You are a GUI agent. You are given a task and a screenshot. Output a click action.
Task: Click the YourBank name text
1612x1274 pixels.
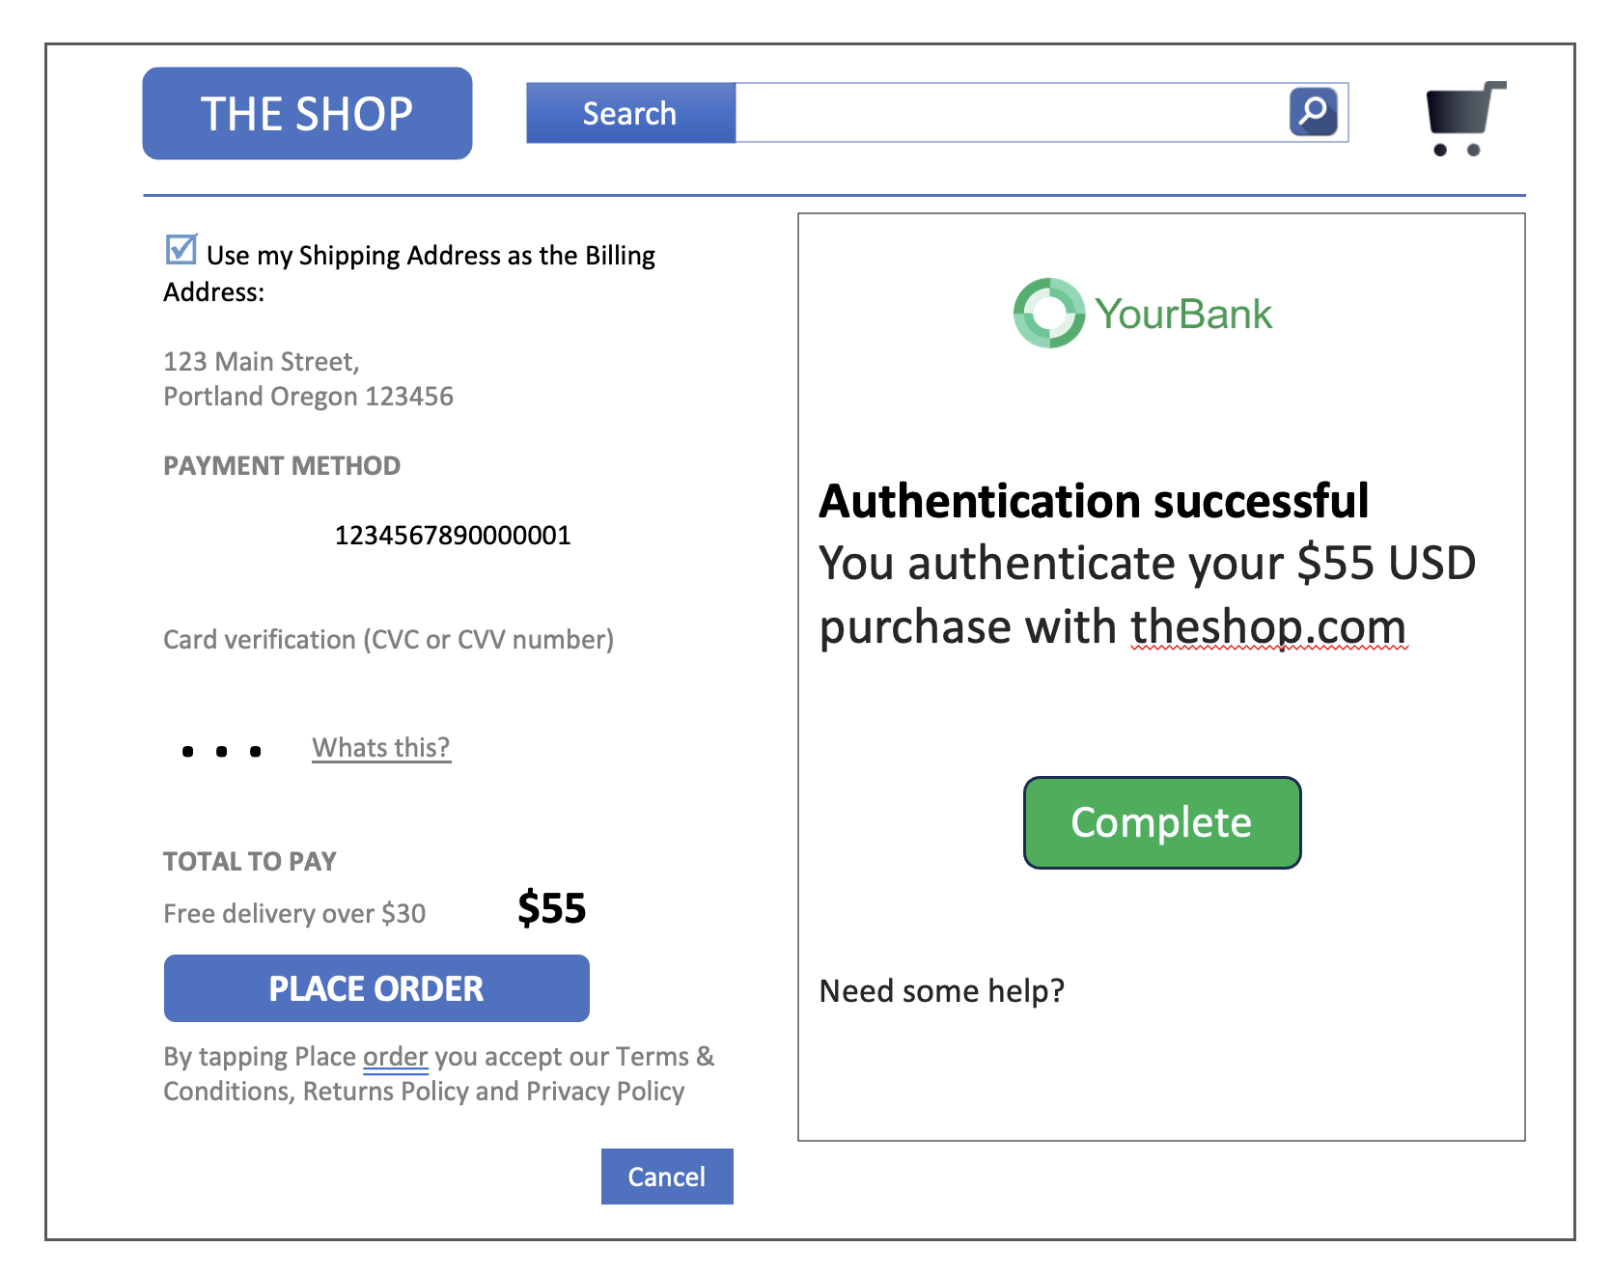point(1183,314)
